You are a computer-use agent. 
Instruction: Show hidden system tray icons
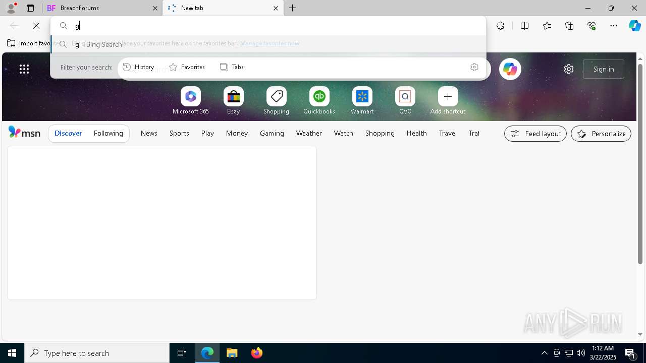point(545,353)
